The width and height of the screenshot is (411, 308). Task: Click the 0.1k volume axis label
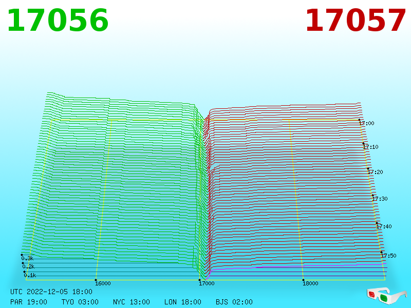[x=30, y=275]
